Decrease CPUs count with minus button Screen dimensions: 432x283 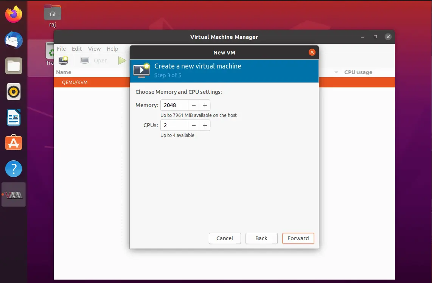(x=194, y=125)
